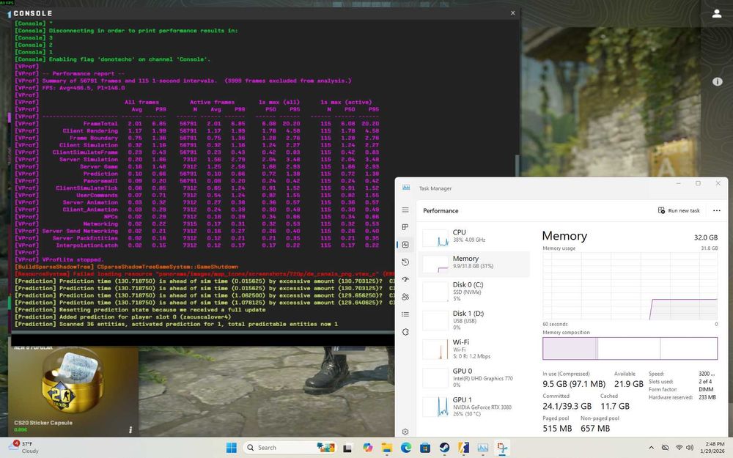
Task: Click the game info icon on right edge
Action: (x=717, y=81)
